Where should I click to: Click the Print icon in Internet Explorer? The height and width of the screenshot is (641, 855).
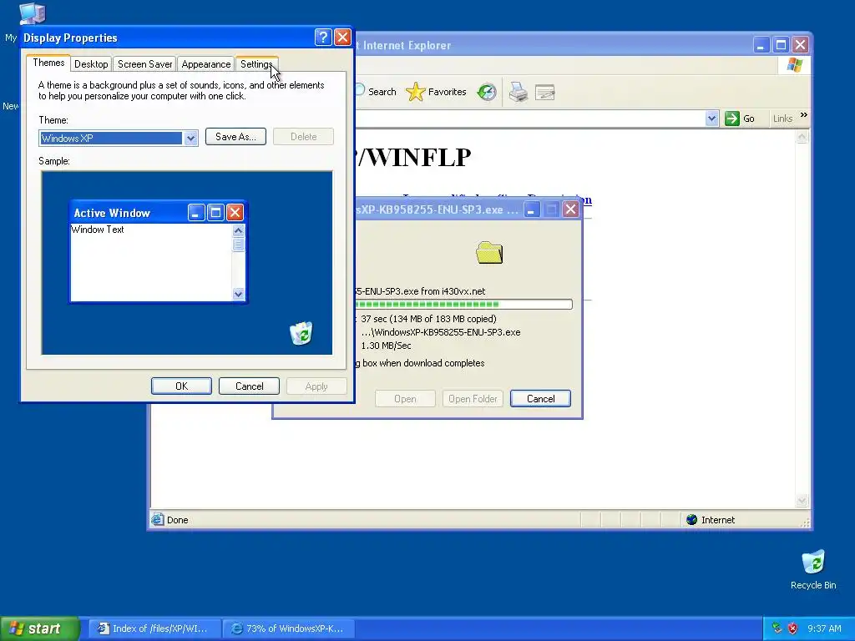pos(518,92)
